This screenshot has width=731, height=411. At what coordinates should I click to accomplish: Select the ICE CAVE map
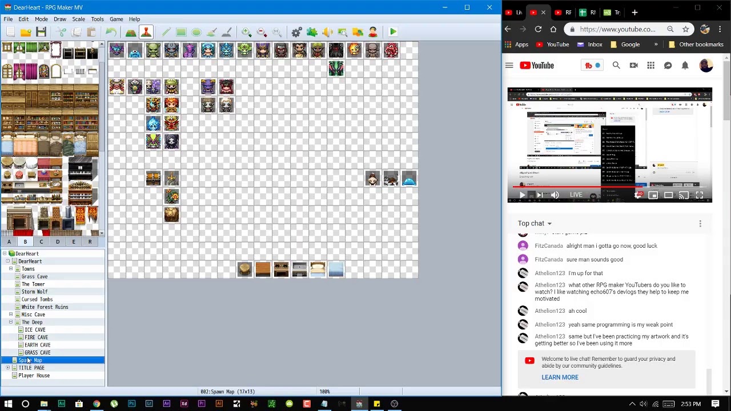pyautogui.click(x=35, y=330)
